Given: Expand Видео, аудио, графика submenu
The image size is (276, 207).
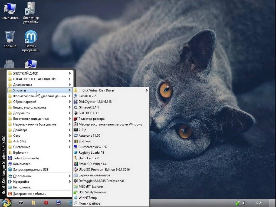Looking at the screenshot, I should (40, 107).
